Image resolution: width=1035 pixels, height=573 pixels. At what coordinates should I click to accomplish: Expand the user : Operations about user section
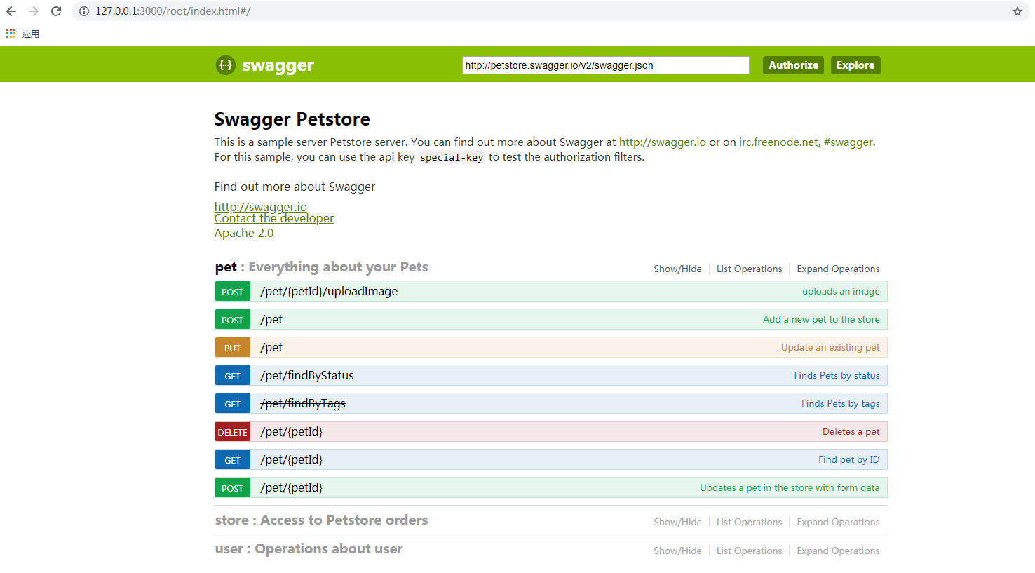309,549
